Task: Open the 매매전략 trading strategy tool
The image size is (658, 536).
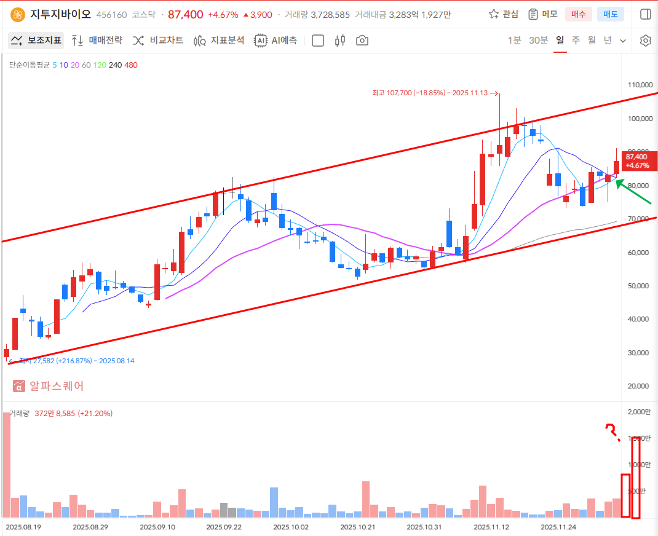Action: pos(97,41)
